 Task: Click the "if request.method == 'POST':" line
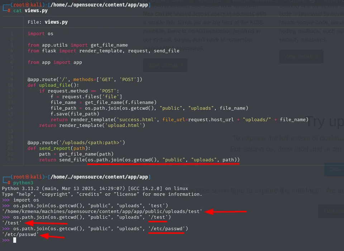tap(79, 91)
